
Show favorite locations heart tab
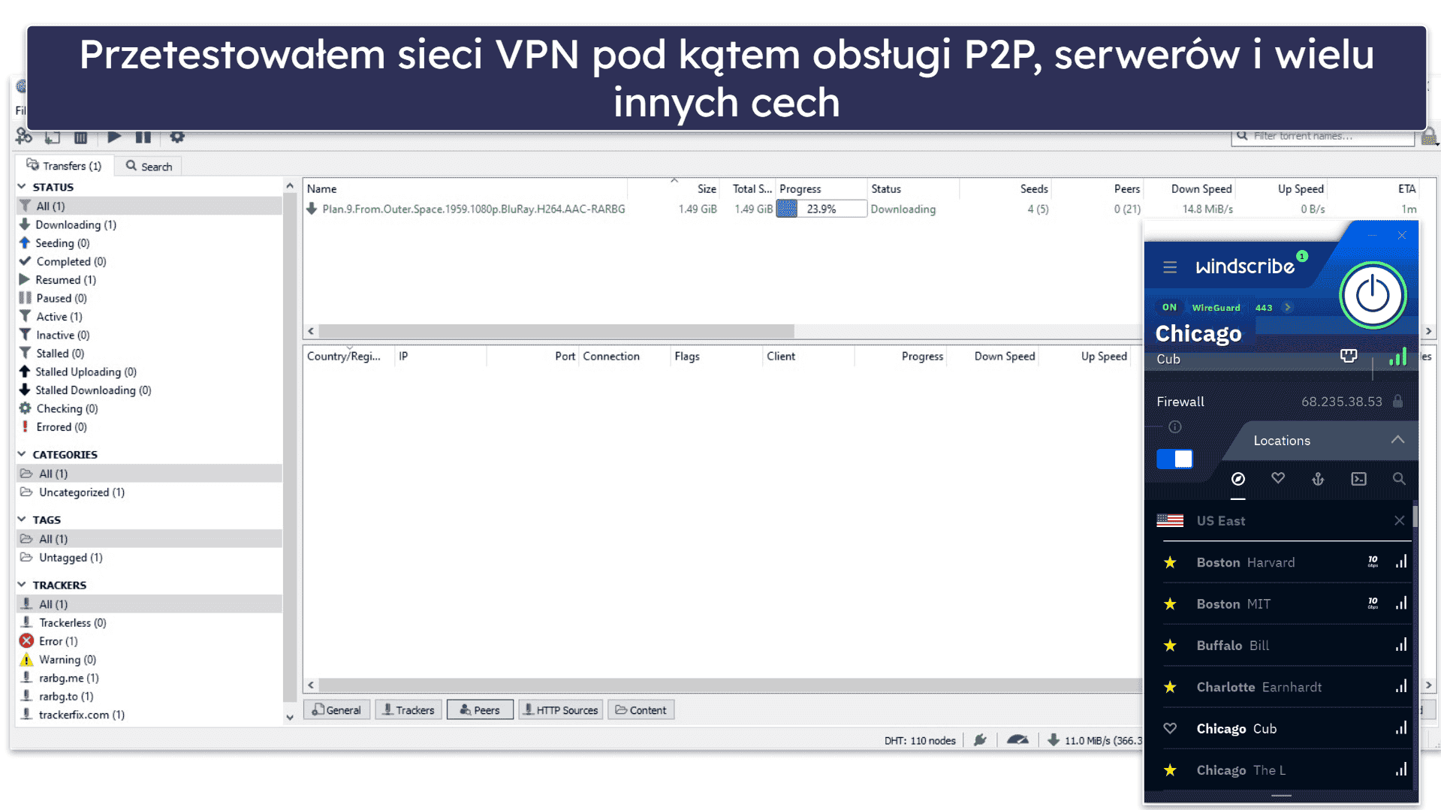1278,478
